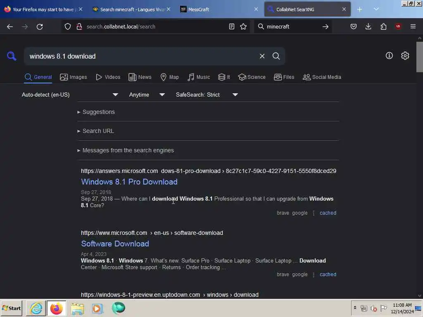Image resolution: width=423 pixels, height=317 pixels.
Task: Open the Anytime time range dropdown
Action: tap(147, 95)
